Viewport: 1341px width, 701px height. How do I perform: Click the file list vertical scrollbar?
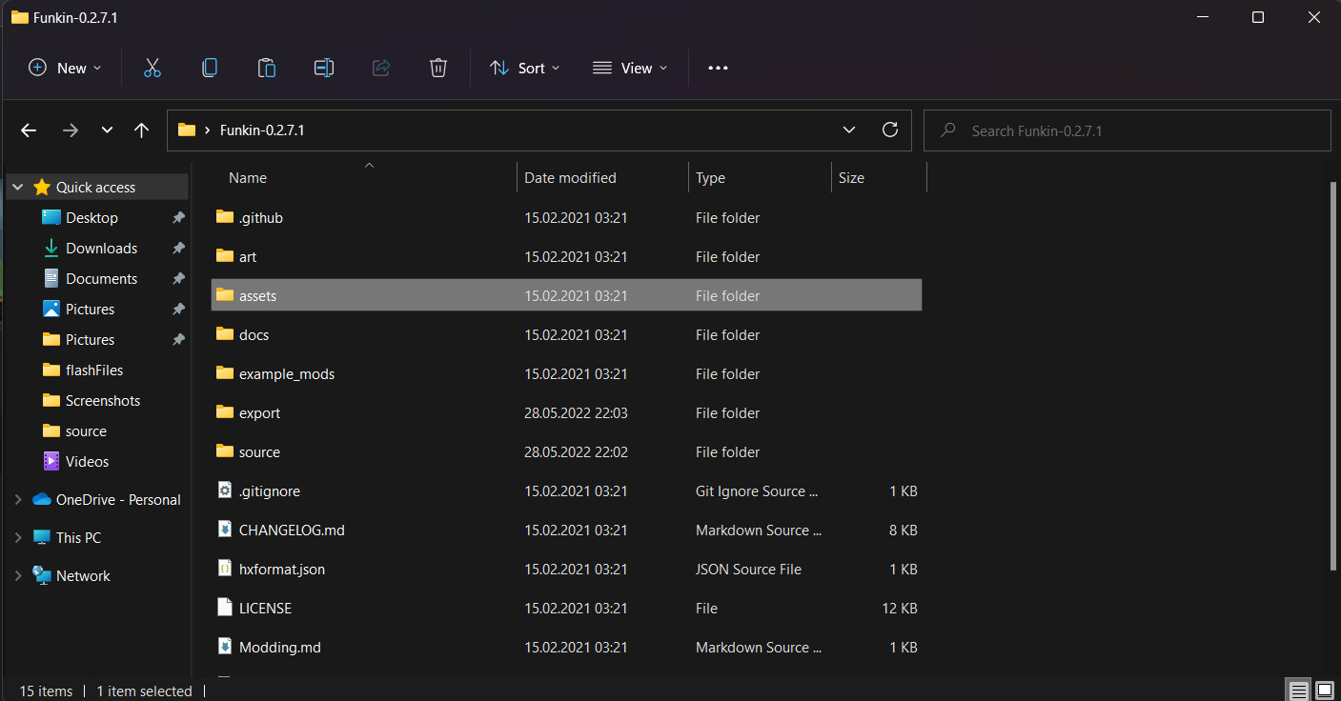1333,376
